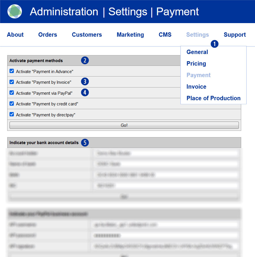Toggle "Payment by Invoice" checkbox
Viewport: 255px width, 257px height.
click(x=12, y=82)
